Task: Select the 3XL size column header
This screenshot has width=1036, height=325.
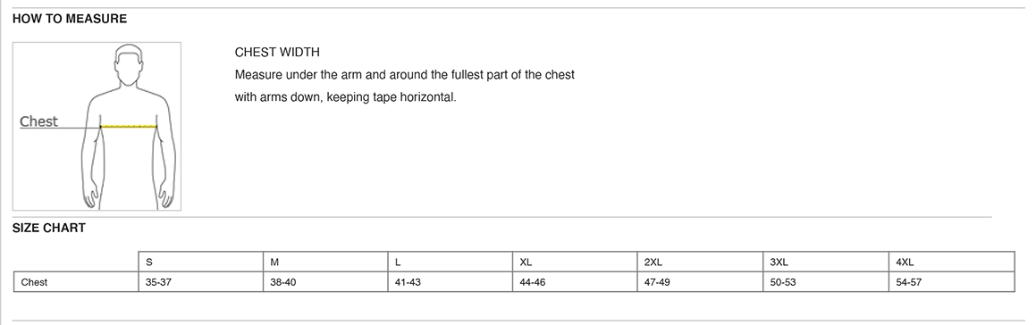Action: (826, 262)
